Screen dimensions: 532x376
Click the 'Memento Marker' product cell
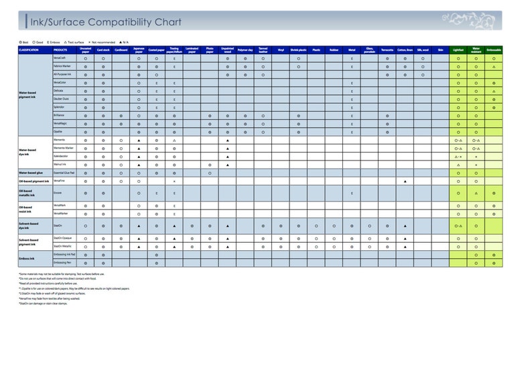pyautogui.click(x=64, y=149)
